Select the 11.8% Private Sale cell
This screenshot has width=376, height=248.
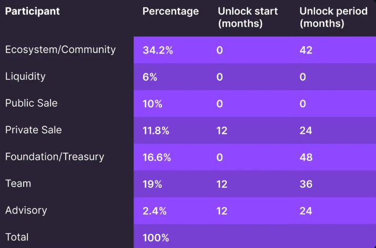(x=156, y=131)
